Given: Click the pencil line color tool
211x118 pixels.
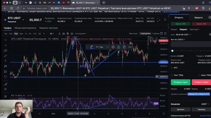Looking at the screenshot, I should coord(92,47).
